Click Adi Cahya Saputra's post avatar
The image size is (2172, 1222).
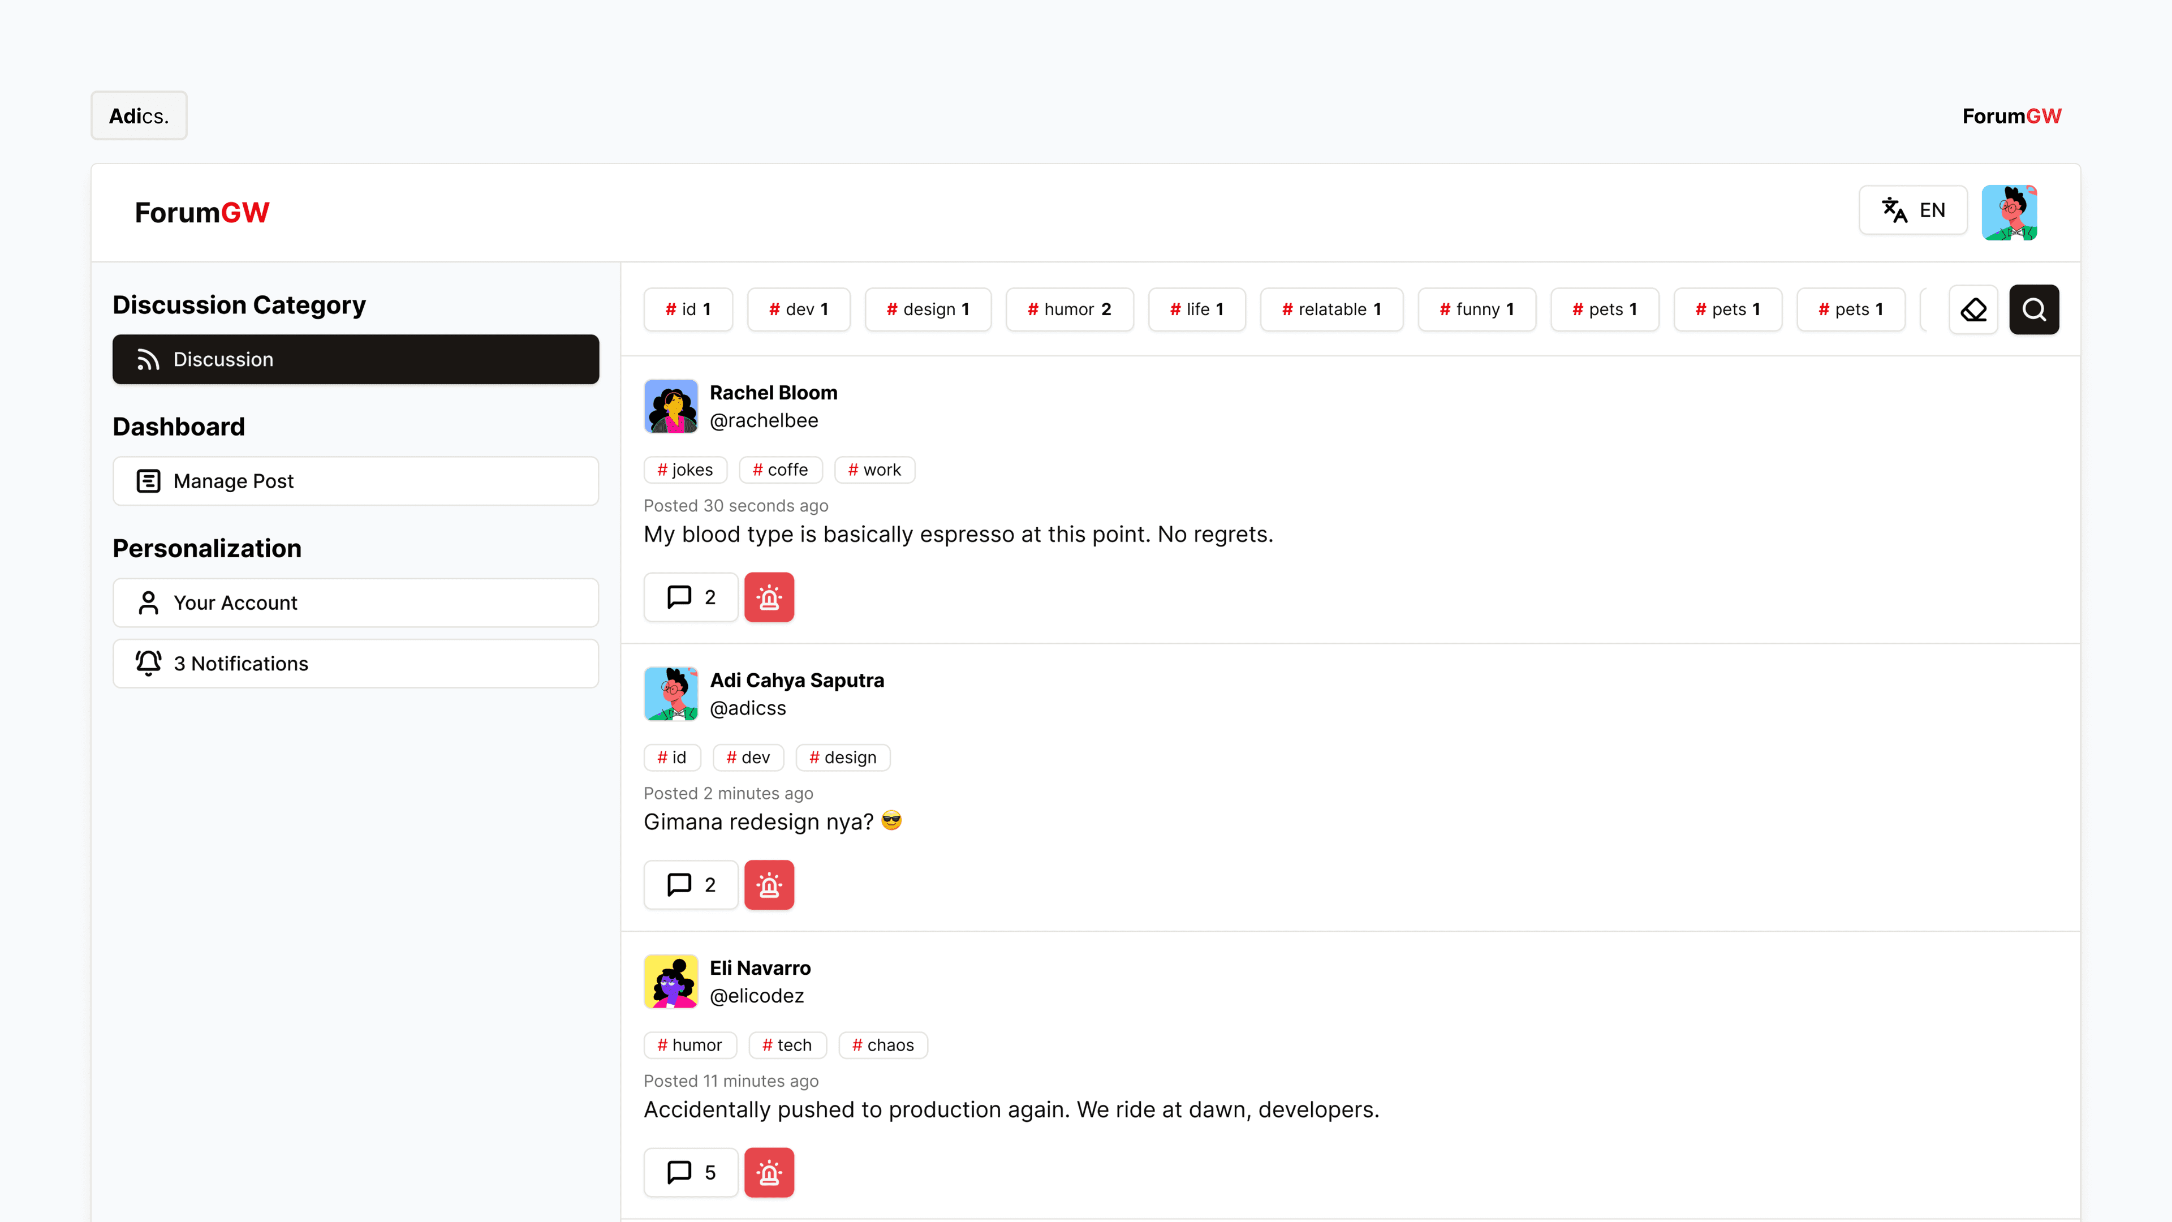coord(671,694)
